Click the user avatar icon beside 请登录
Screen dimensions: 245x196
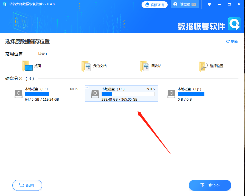coord(175,4)
